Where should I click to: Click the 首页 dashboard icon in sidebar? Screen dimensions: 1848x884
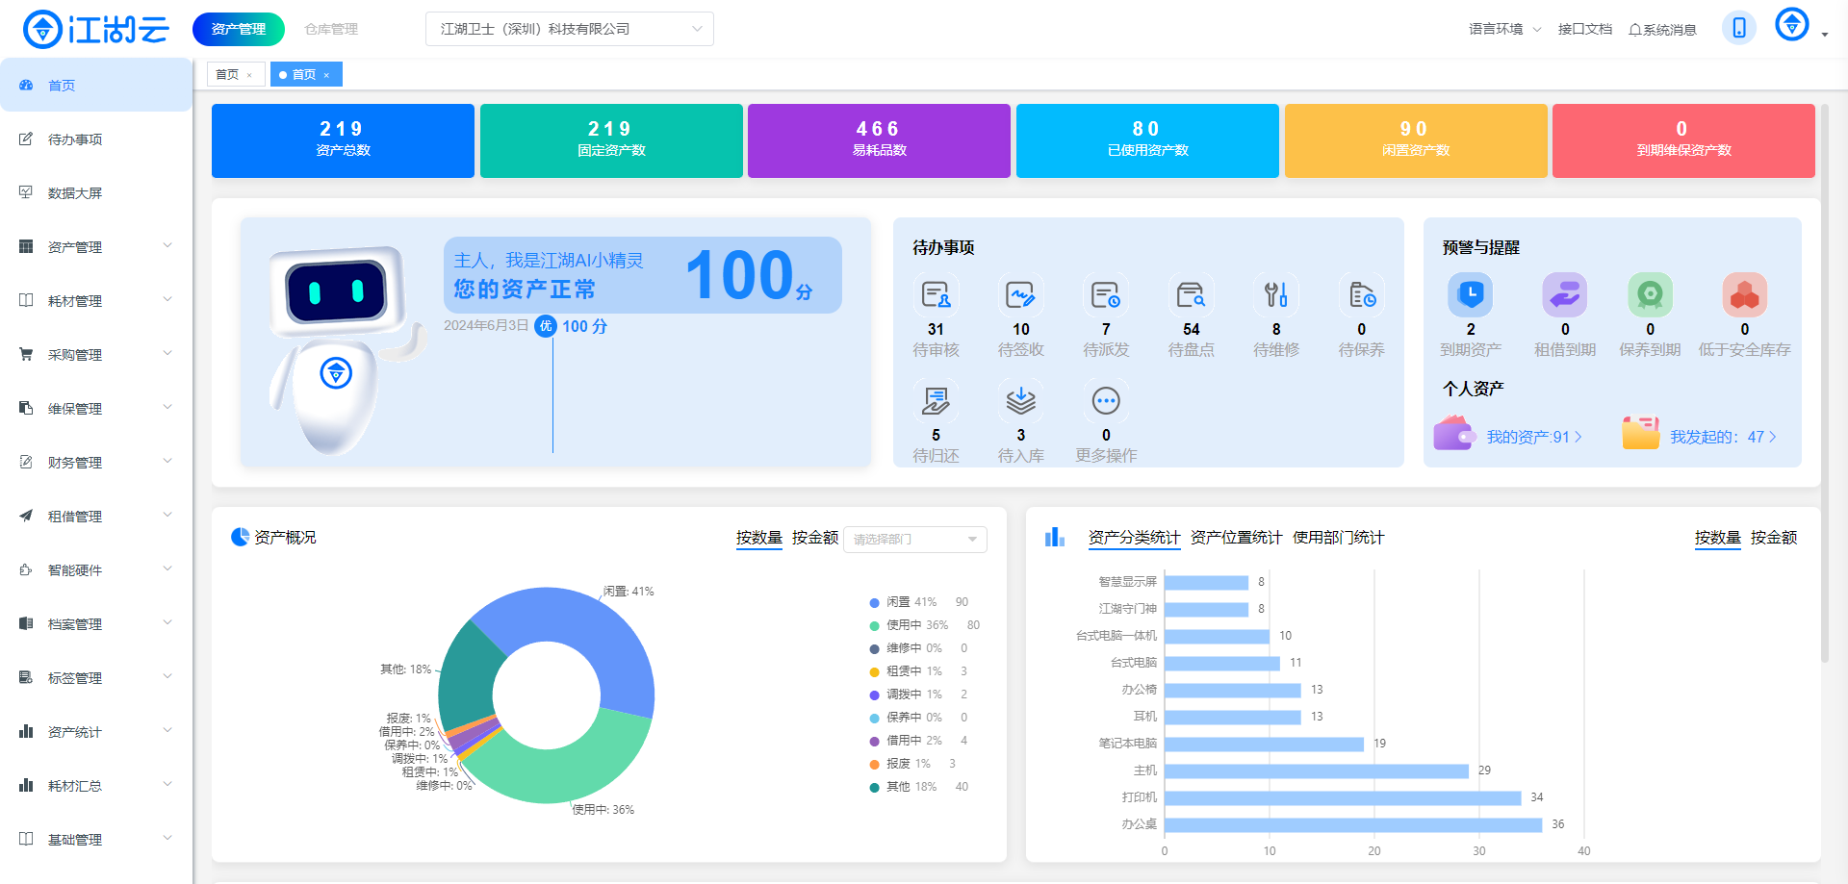pos(26,86)
